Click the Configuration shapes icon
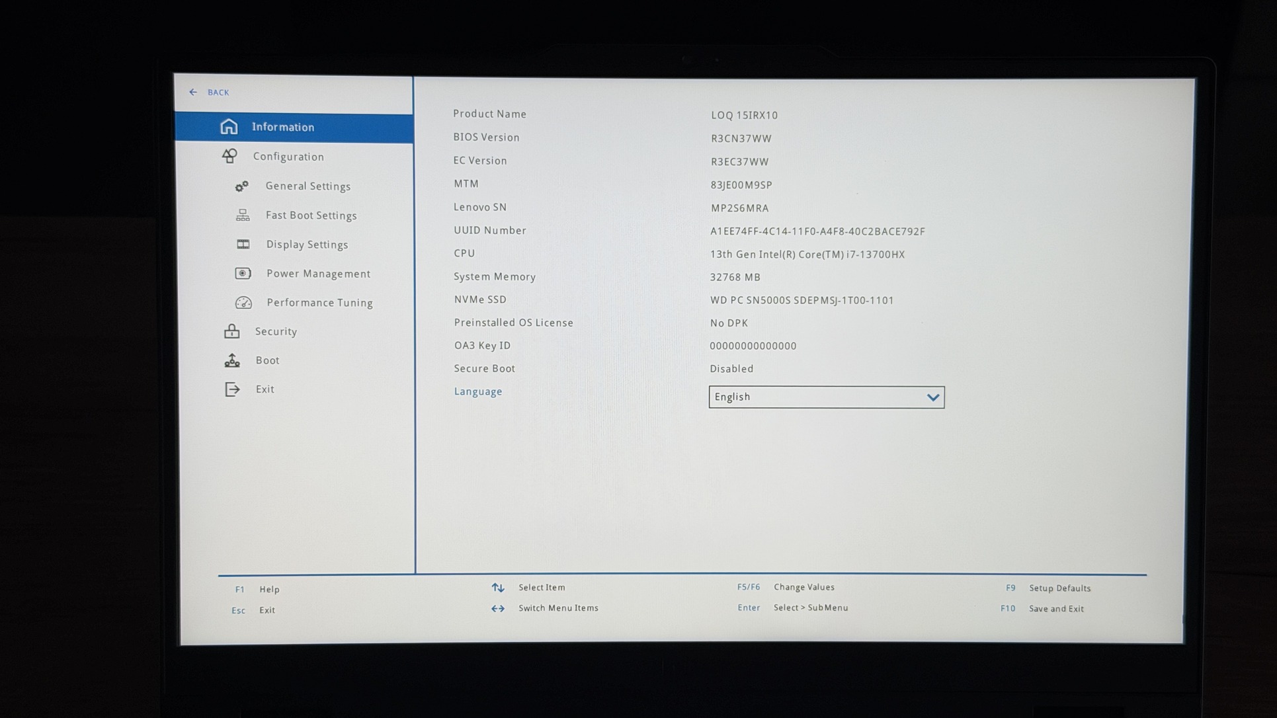The width and height of the screenshot is (1277, 718). pyautogui.click(x=229, y=156)
